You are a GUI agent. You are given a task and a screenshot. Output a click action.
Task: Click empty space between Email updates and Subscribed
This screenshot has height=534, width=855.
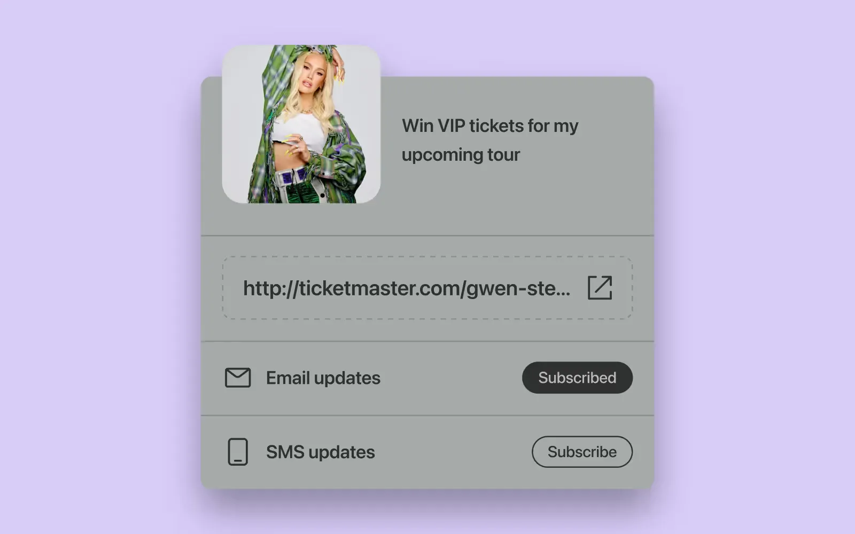[452, 378]
